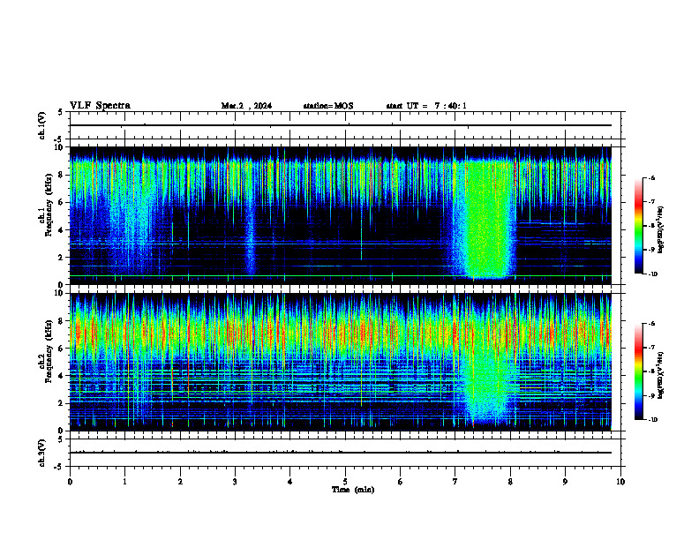Click time axis tick label 7
Viewport: 699px width, 540px height.
[455, 482]
